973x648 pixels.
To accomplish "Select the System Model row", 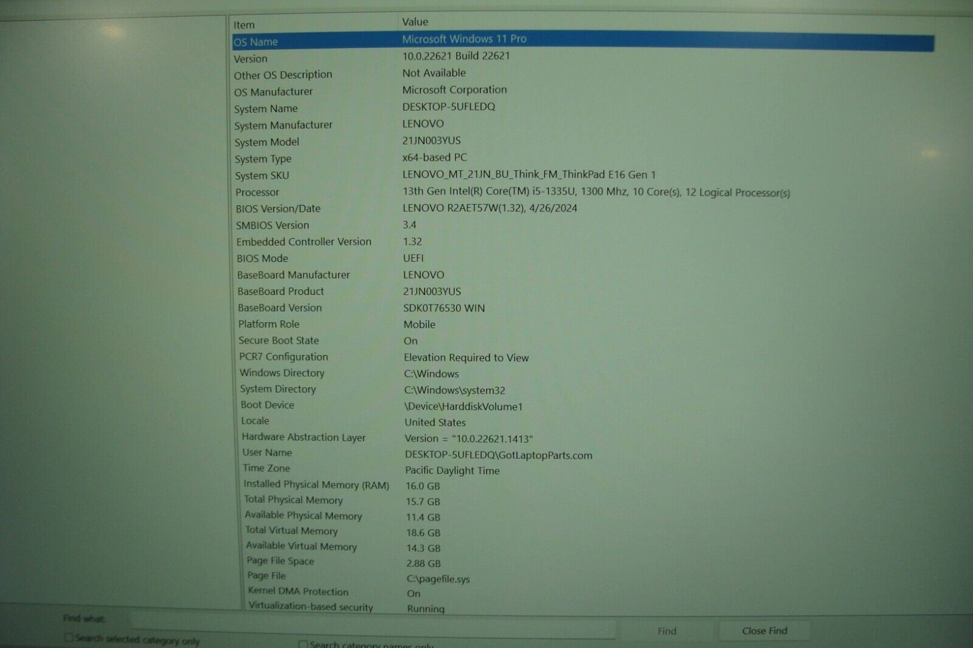I will [x=583, y=142].
